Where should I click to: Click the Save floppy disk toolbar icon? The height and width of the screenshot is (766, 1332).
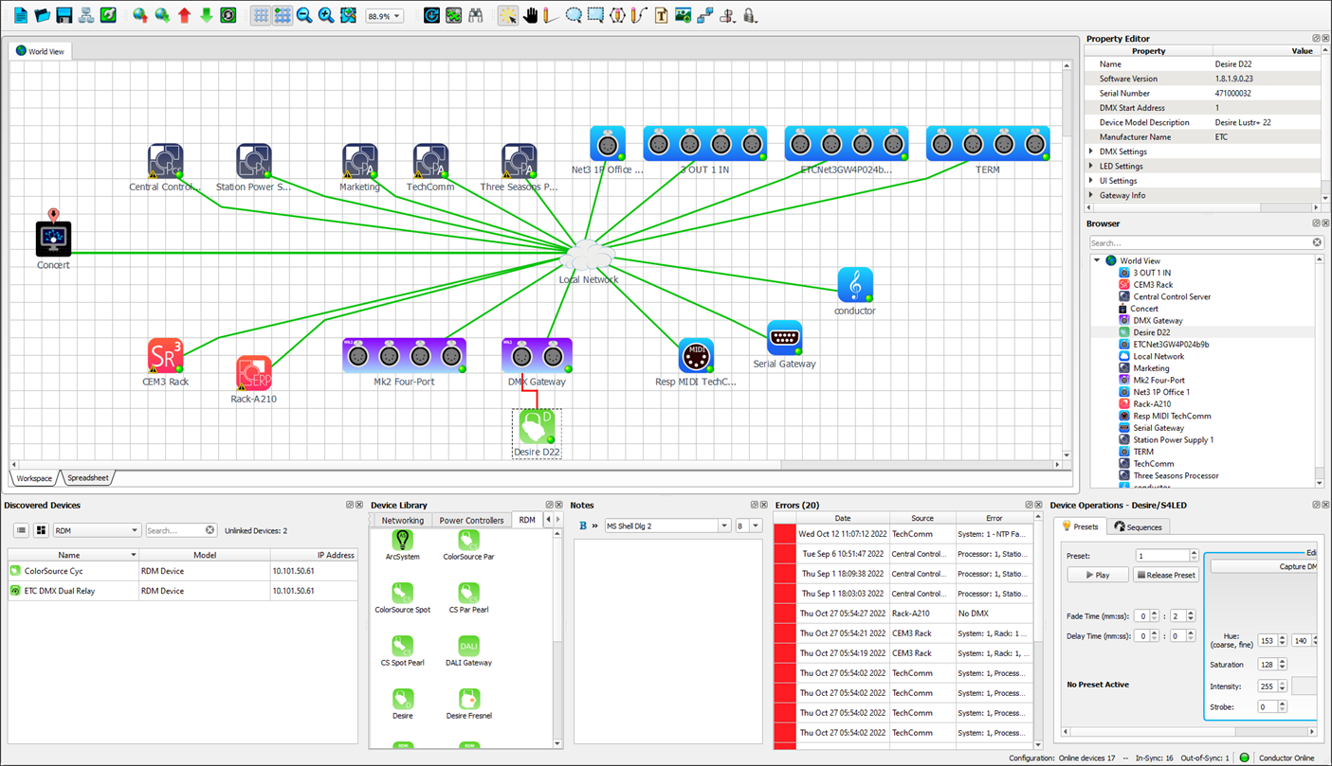click(64, 15)
